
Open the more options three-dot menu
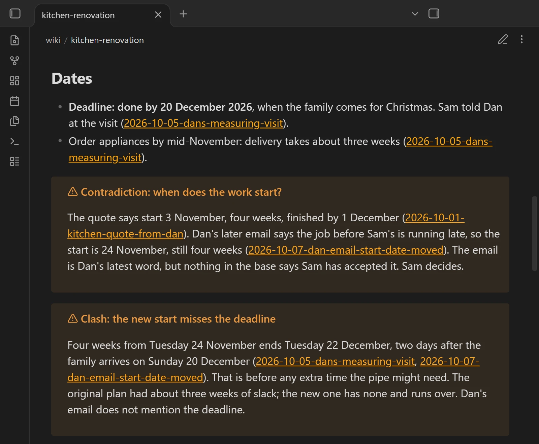click(521, 40)
